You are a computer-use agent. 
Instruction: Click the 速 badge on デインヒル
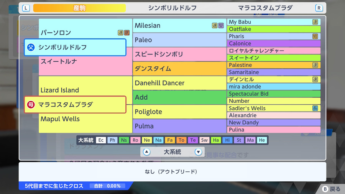tap(315, 79)
